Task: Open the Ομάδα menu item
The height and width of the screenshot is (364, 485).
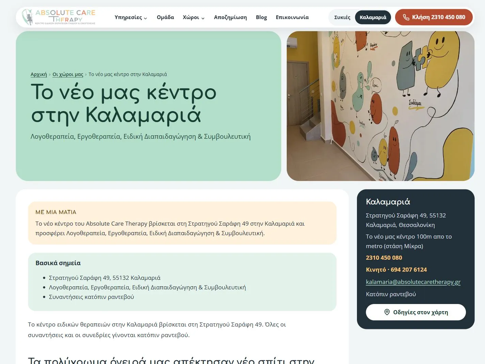Action: pos(165,17)
